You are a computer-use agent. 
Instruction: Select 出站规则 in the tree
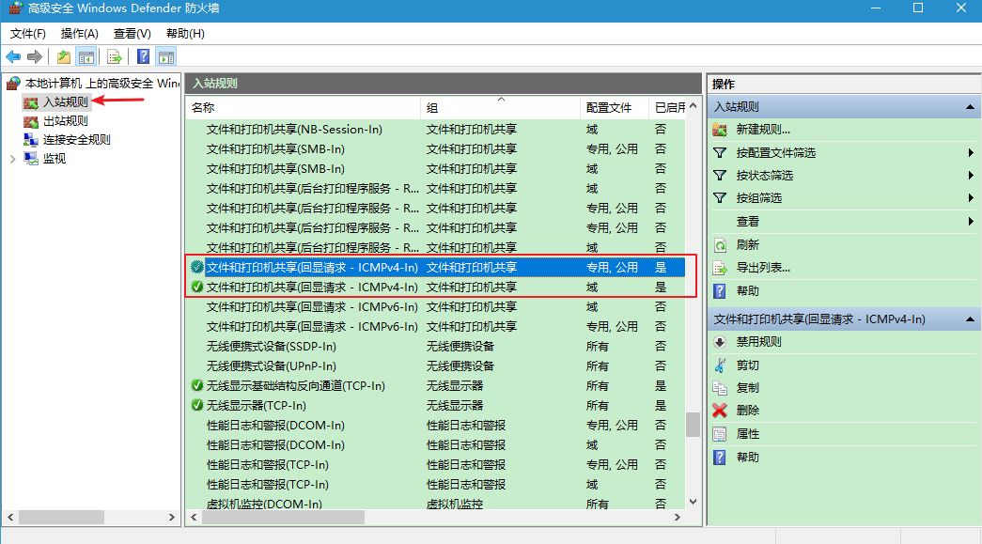pyautogui.click(x=65, y=121)
